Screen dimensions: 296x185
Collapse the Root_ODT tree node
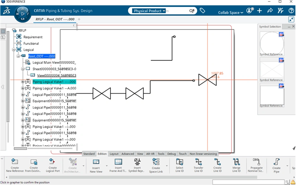[18, 56]
